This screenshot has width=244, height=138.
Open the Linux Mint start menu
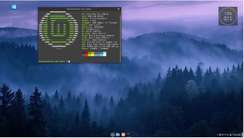click(113, 135)
